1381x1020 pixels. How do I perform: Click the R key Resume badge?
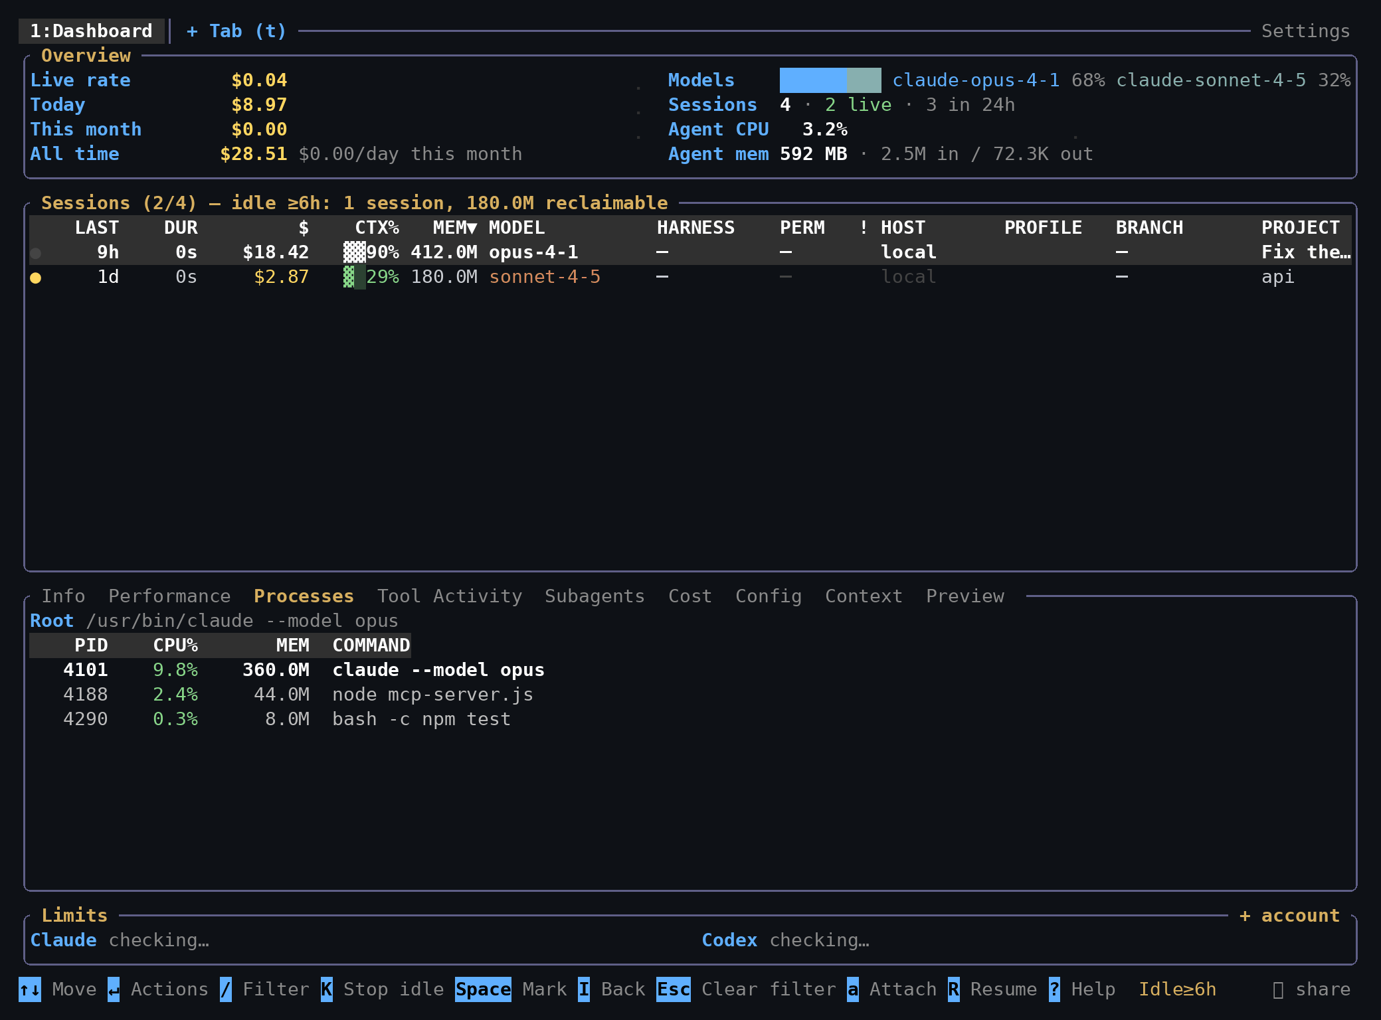click(954, 989)
